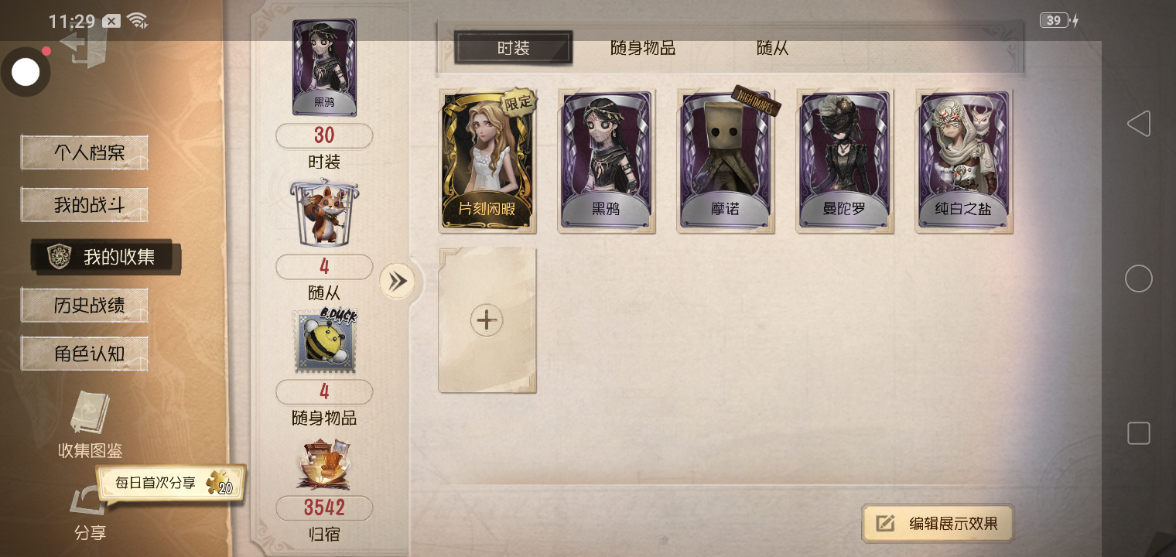The height and width of the screenshot is (557, 1176).
Task: Select the bee stamp 随身物品 icon
Action: 324,341
